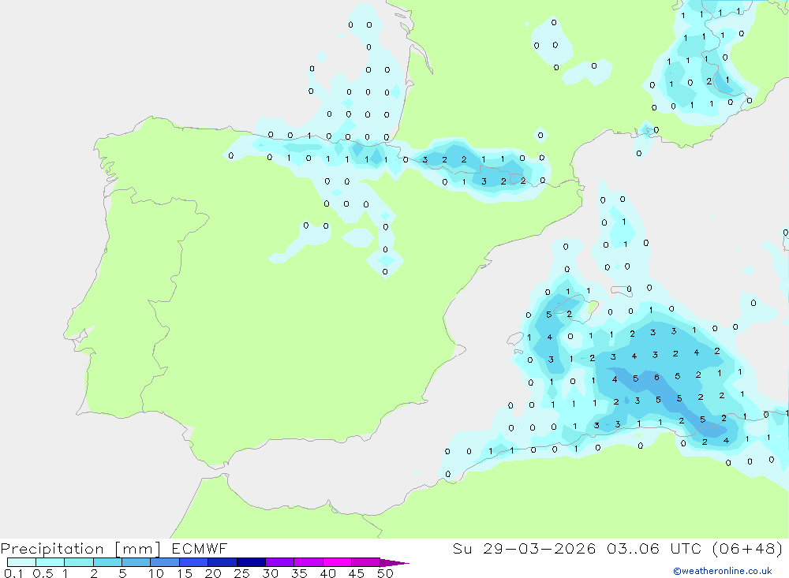Click the legend tick label "40"
The image size is (789, 578).
328,573
